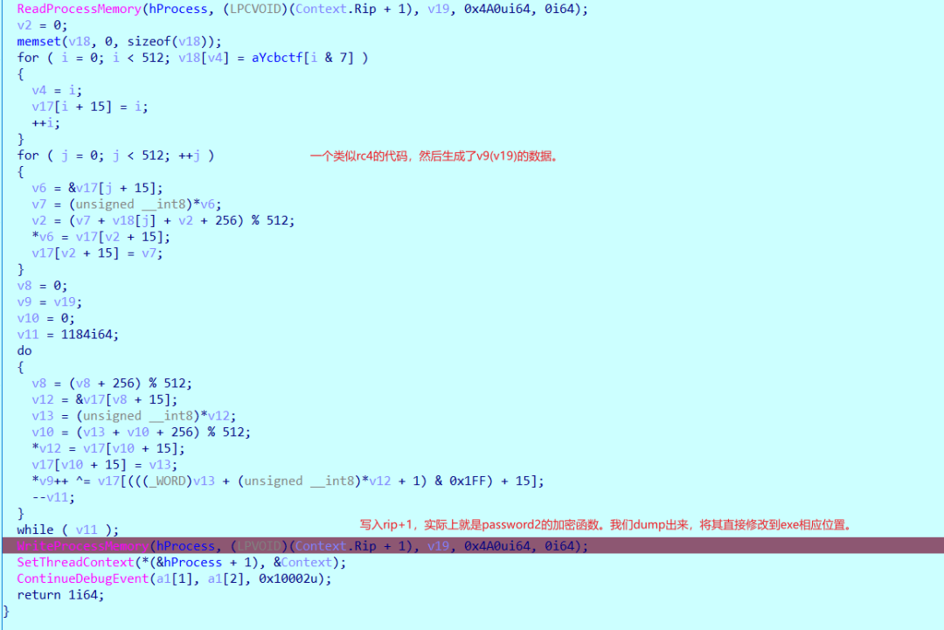The width and height of the screenshot is (944, 630).
Task: Click the red rc4 comment annotation
Action: [435, 156]
